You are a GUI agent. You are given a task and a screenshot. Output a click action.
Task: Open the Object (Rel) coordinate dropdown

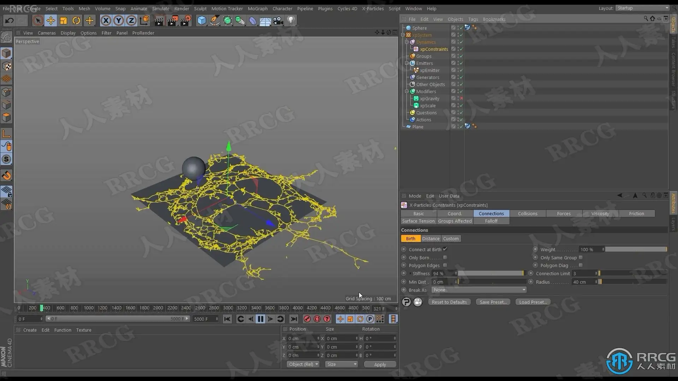pos(303,364)
